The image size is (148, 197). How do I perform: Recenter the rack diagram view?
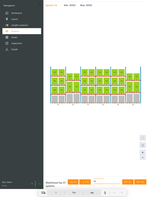[143, 145]
